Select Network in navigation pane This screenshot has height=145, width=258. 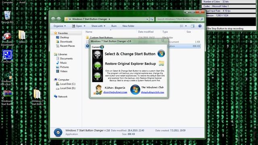pos(62,97)
